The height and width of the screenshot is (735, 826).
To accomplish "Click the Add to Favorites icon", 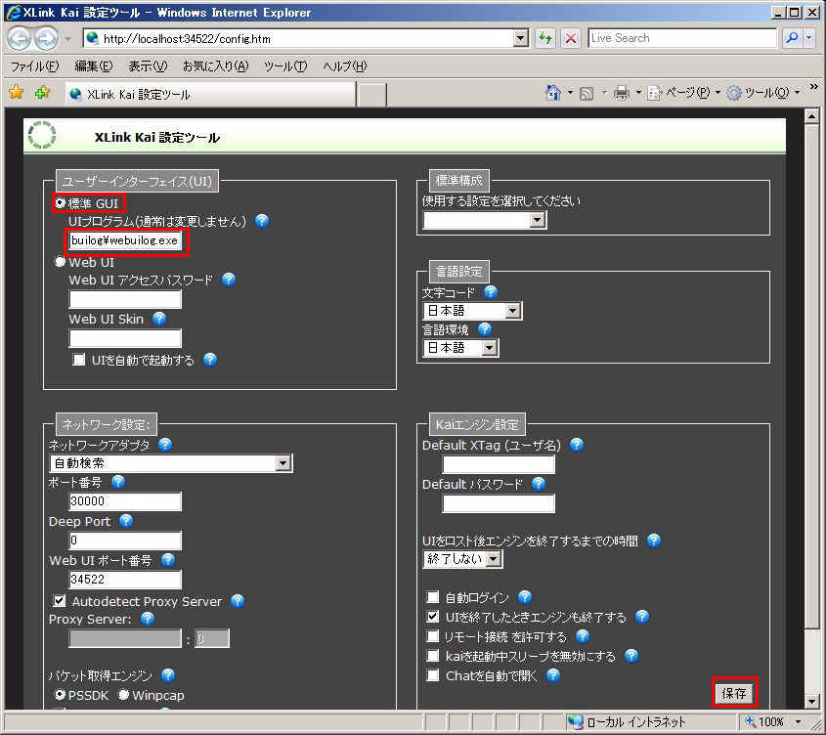I will pyautogui.click(x=42, y=93).
